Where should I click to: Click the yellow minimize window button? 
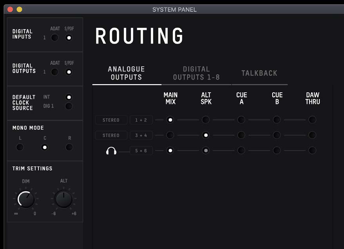[x=19, y=9]
